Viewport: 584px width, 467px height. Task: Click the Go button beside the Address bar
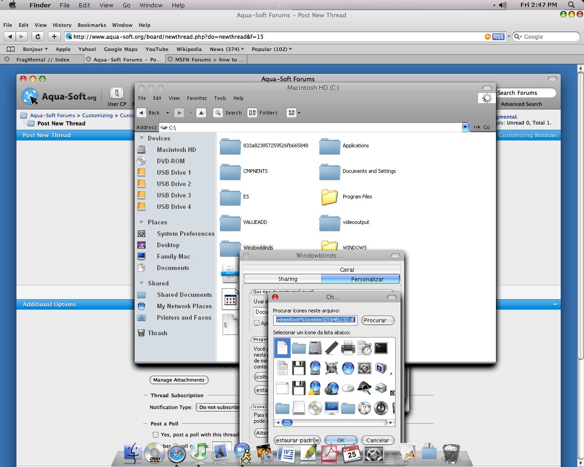[x=482, y=127]
